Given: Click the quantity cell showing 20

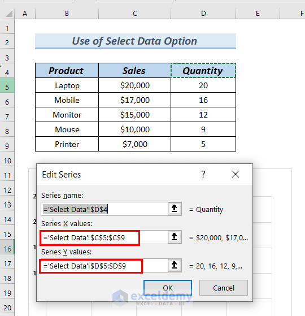Looking at the screenshot, I should point(203,85).
